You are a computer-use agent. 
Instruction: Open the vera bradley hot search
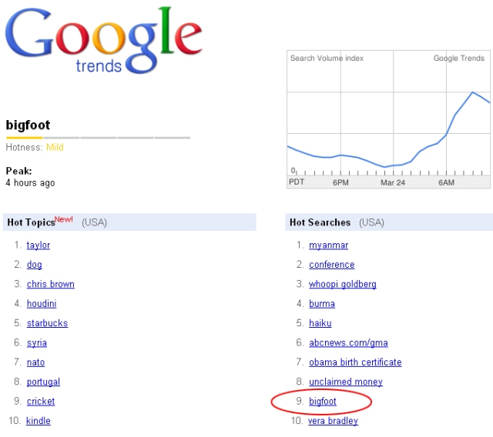[x=333, y=421]
